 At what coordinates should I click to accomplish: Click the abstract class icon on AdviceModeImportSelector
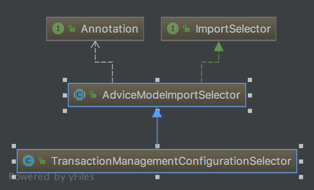coord(80,95)
